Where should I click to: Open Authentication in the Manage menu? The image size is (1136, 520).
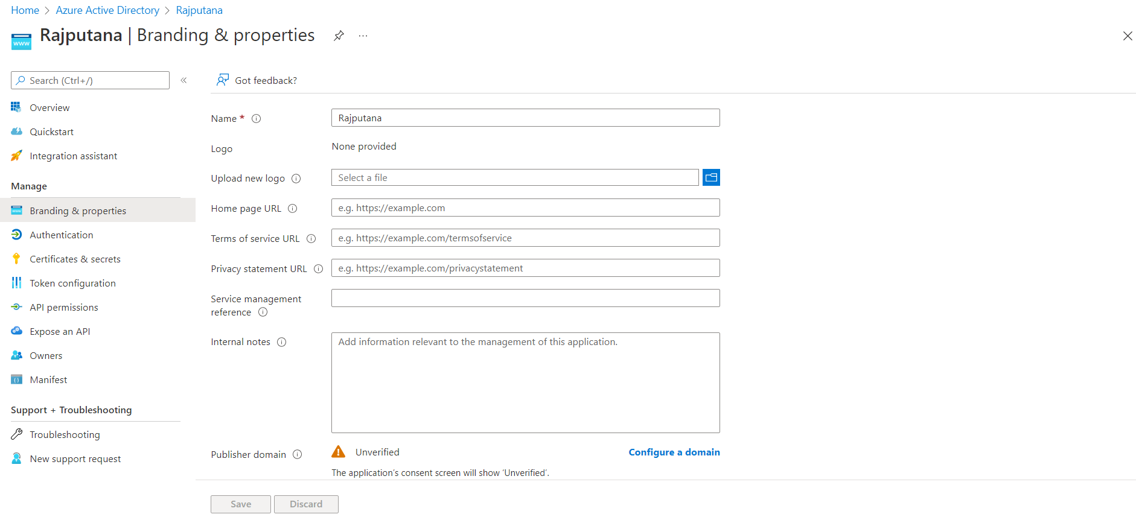coord(61,235)
